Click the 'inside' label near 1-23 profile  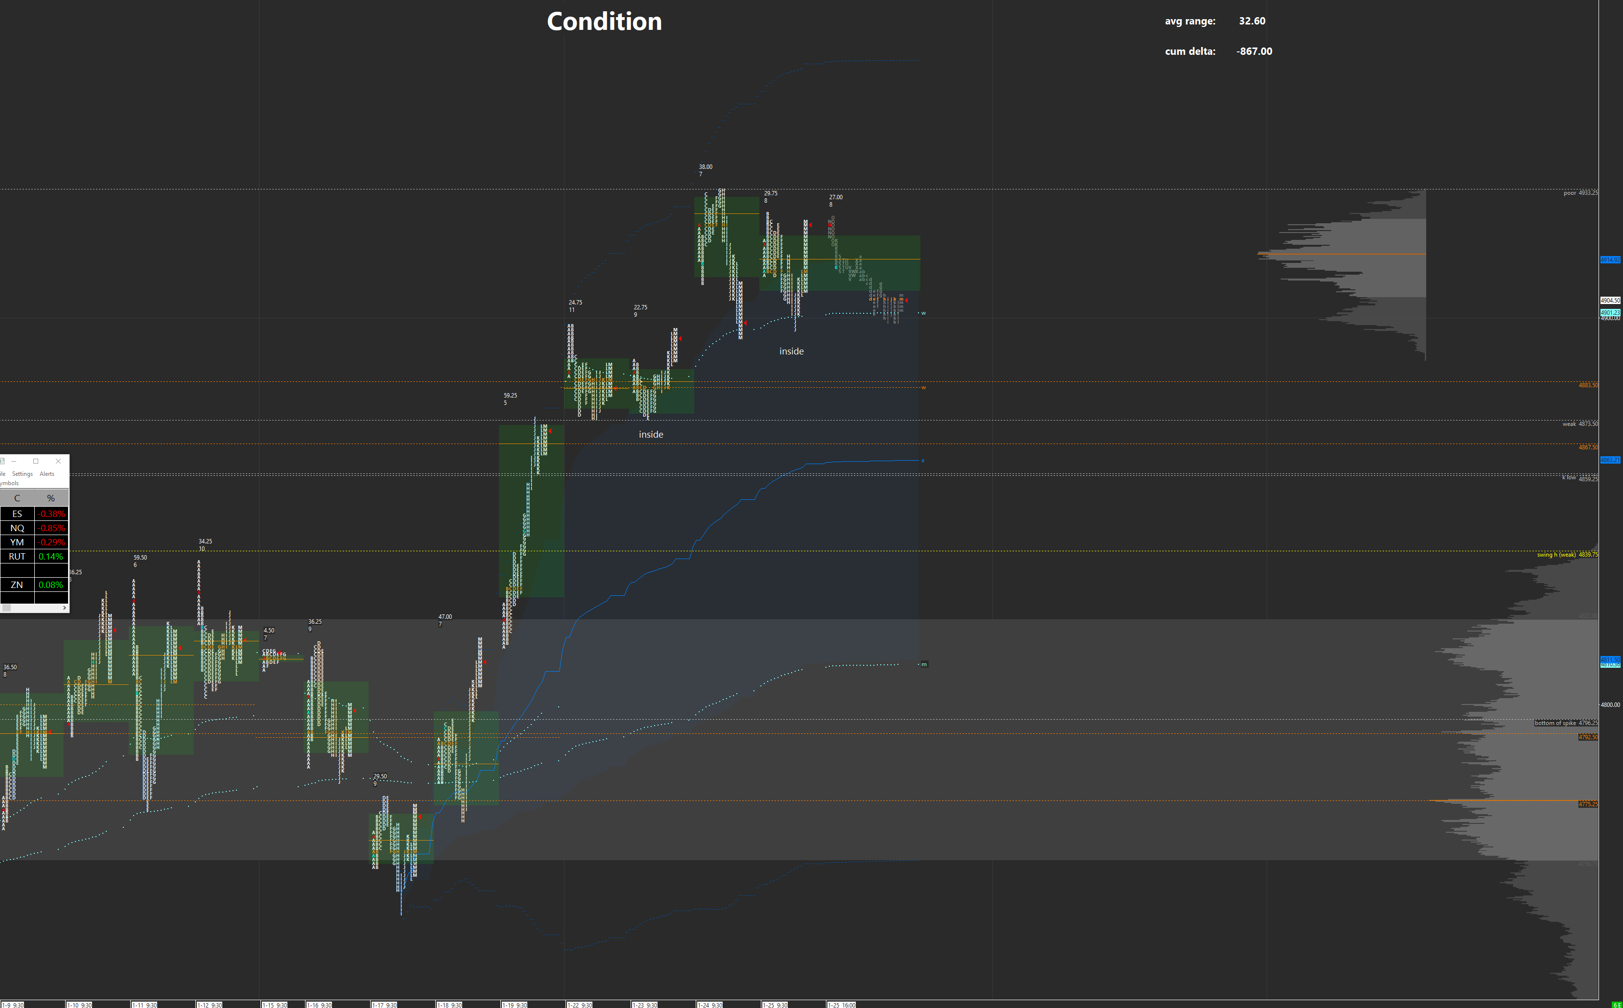coord(651,435)
